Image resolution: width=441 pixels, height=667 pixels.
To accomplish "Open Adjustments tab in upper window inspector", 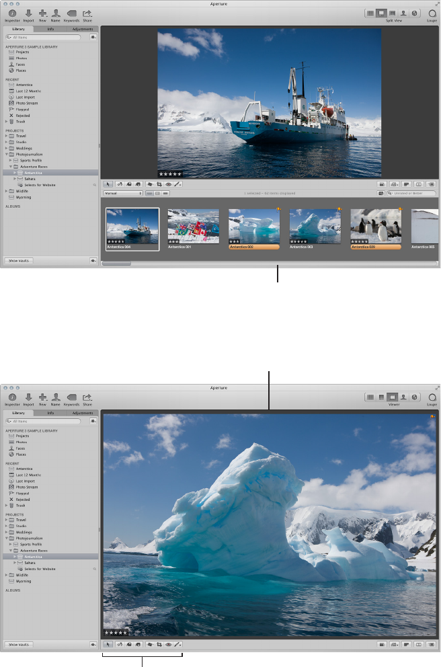I will pyautogui.click(x=83, y=29).
